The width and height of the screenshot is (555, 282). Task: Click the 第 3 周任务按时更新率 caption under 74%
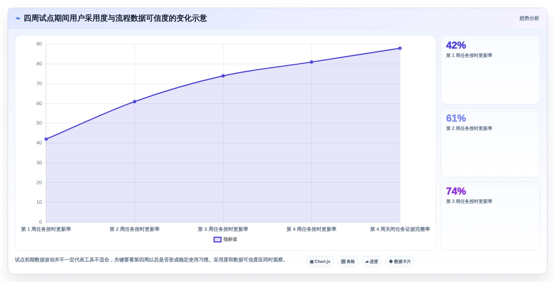(469, 201)
